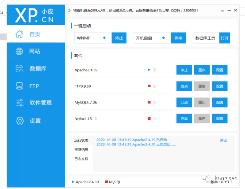Viewport: 245px width, 189px height.
Task: Click the 开机自启 selector dot
Action: (x=164, y=38)
